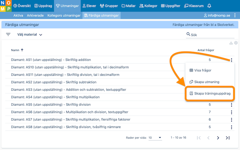Open three-dot menu for Diamant AS6 row
This screenshot has height=150, width=240.
tap(231, 112)
